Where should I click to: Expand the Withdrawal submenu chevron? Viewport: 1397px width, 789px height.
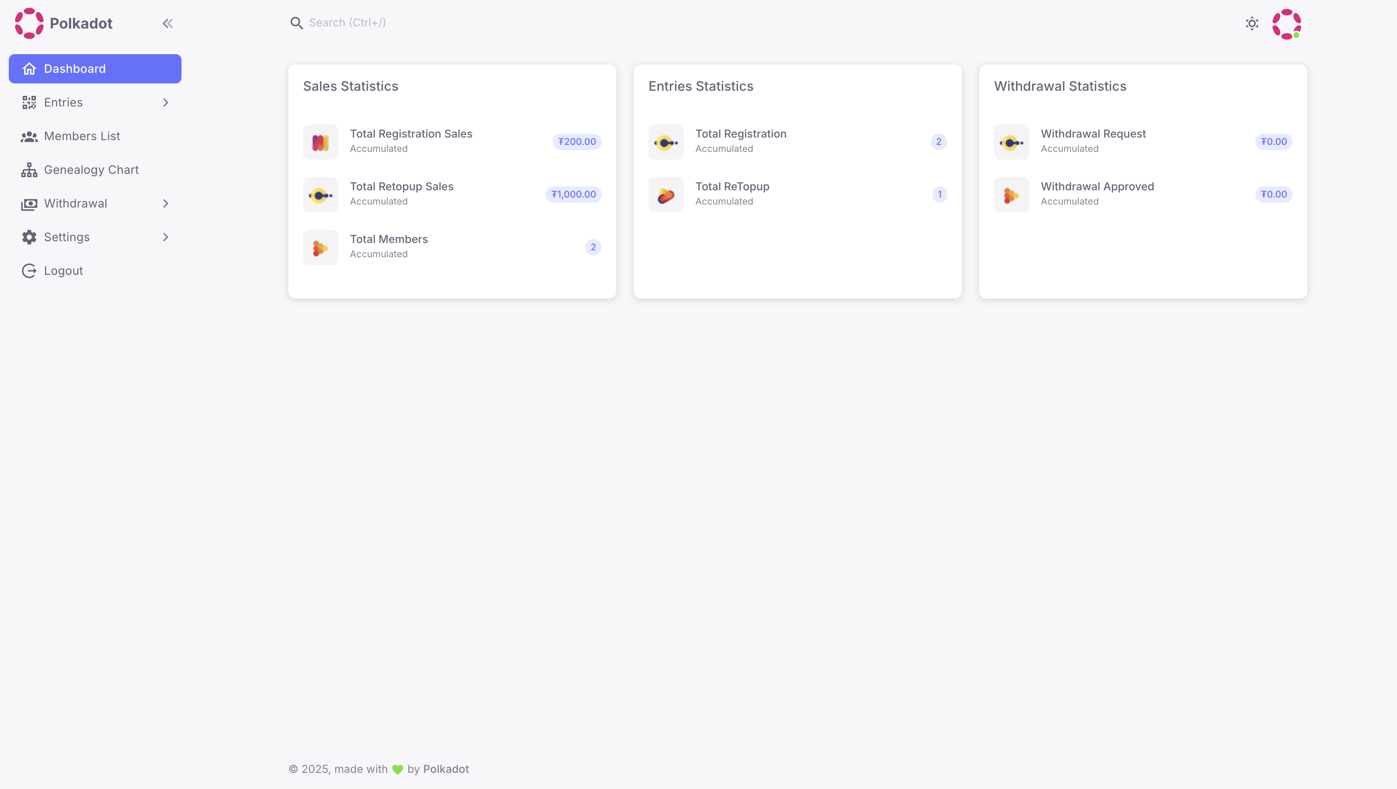point(166,203)
